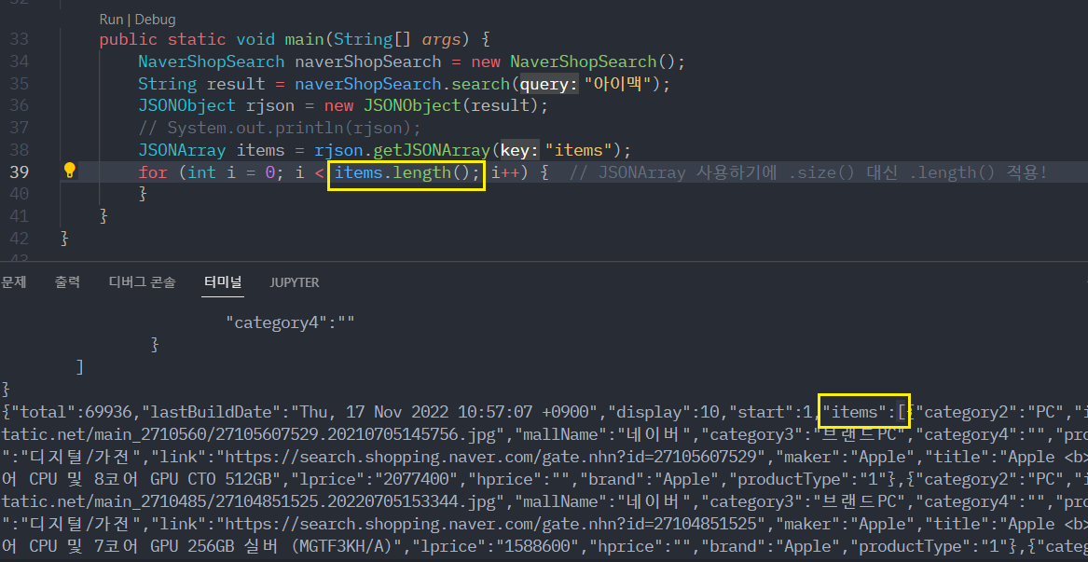
Task: Click line number 35 in the gutter
Action: click(x=20, y=84)
